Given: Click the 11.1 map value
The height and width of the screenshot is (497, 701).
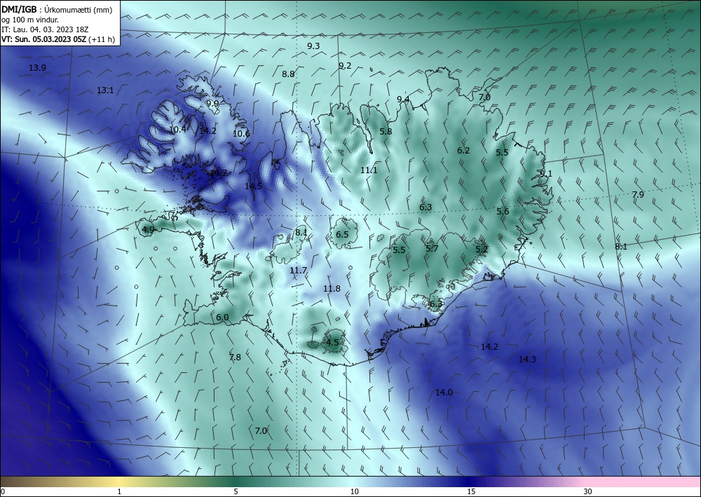Looking at the screenshot, I should click(x=369, y=170).
